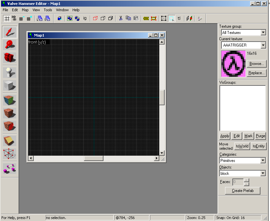Select the gray cube Block tool
Image resolution: width=270 pixels, height=221 pixels.
pos(10,85)
